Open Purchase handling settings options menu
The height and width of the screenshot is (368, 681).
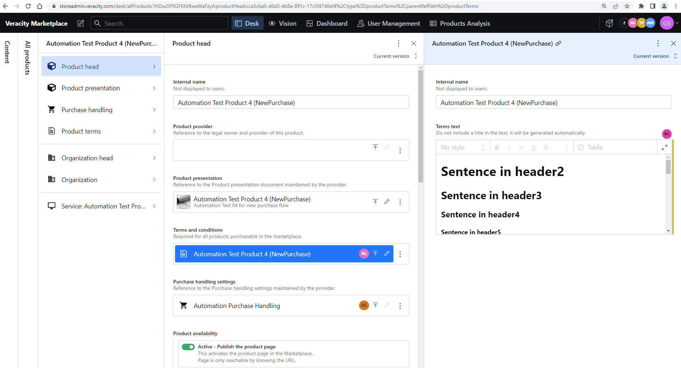pos(400,306)
